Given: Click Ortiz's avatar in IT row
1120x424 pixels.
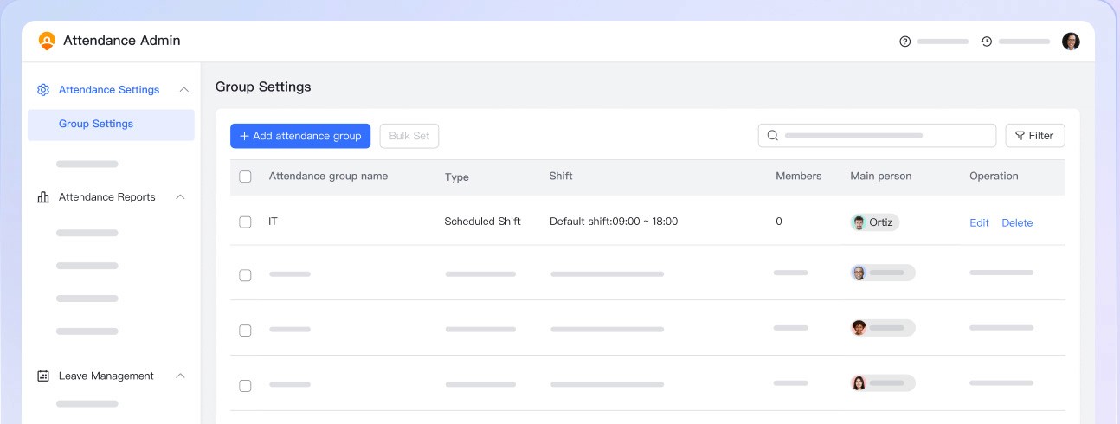Looking at the screenshot, I should [859, 222].
